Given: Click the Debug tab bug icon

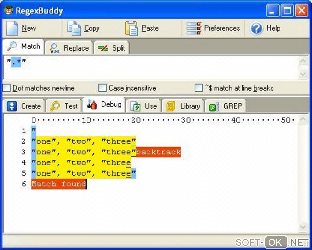Looking at the screenshot, I should pos(92,105).
